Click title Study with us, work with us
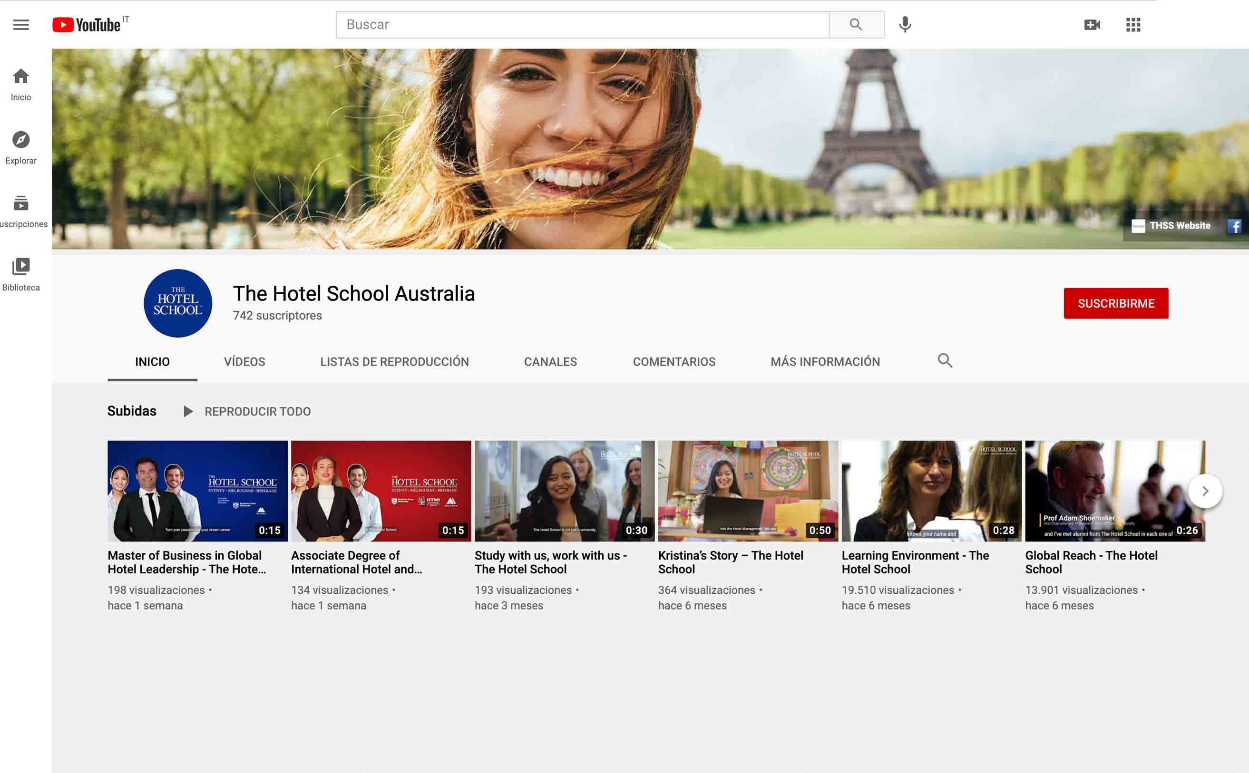The image size is (1249, 773). [551, 562]
